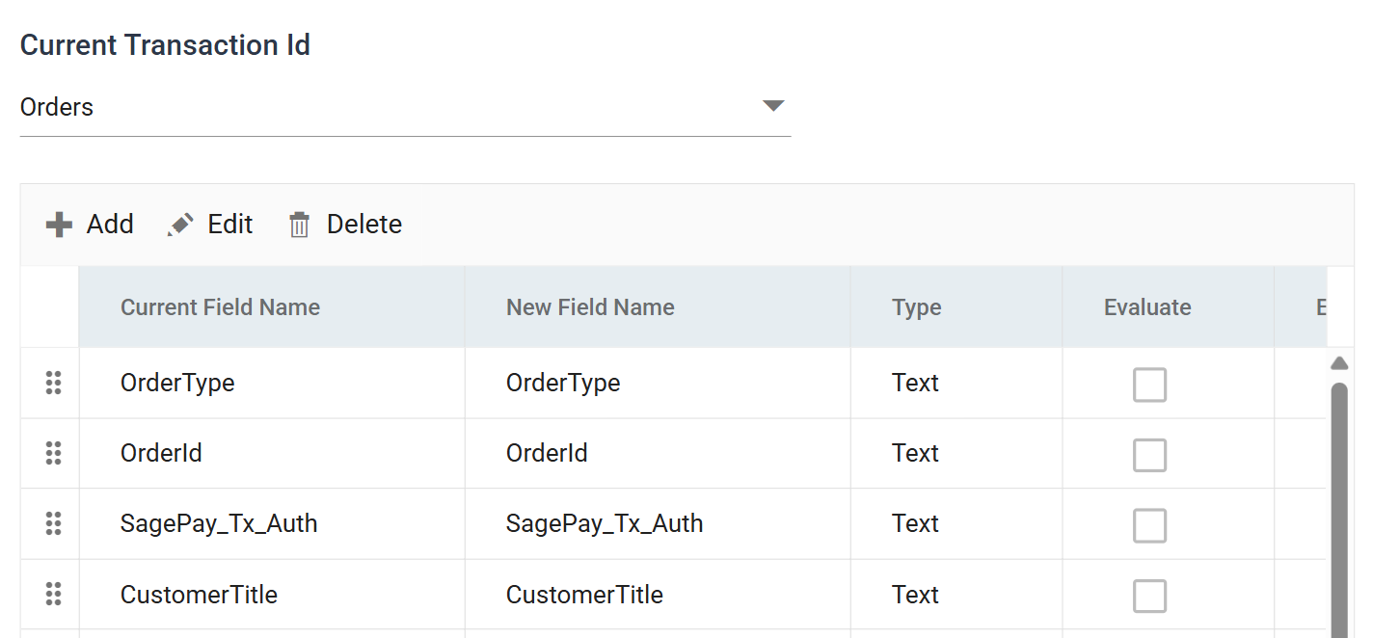The width and height of the screenshot is (1373, 638).
Task: Click the vertical scrollbar thumb
Action: pyautogui.click(x=1339, y=509)
